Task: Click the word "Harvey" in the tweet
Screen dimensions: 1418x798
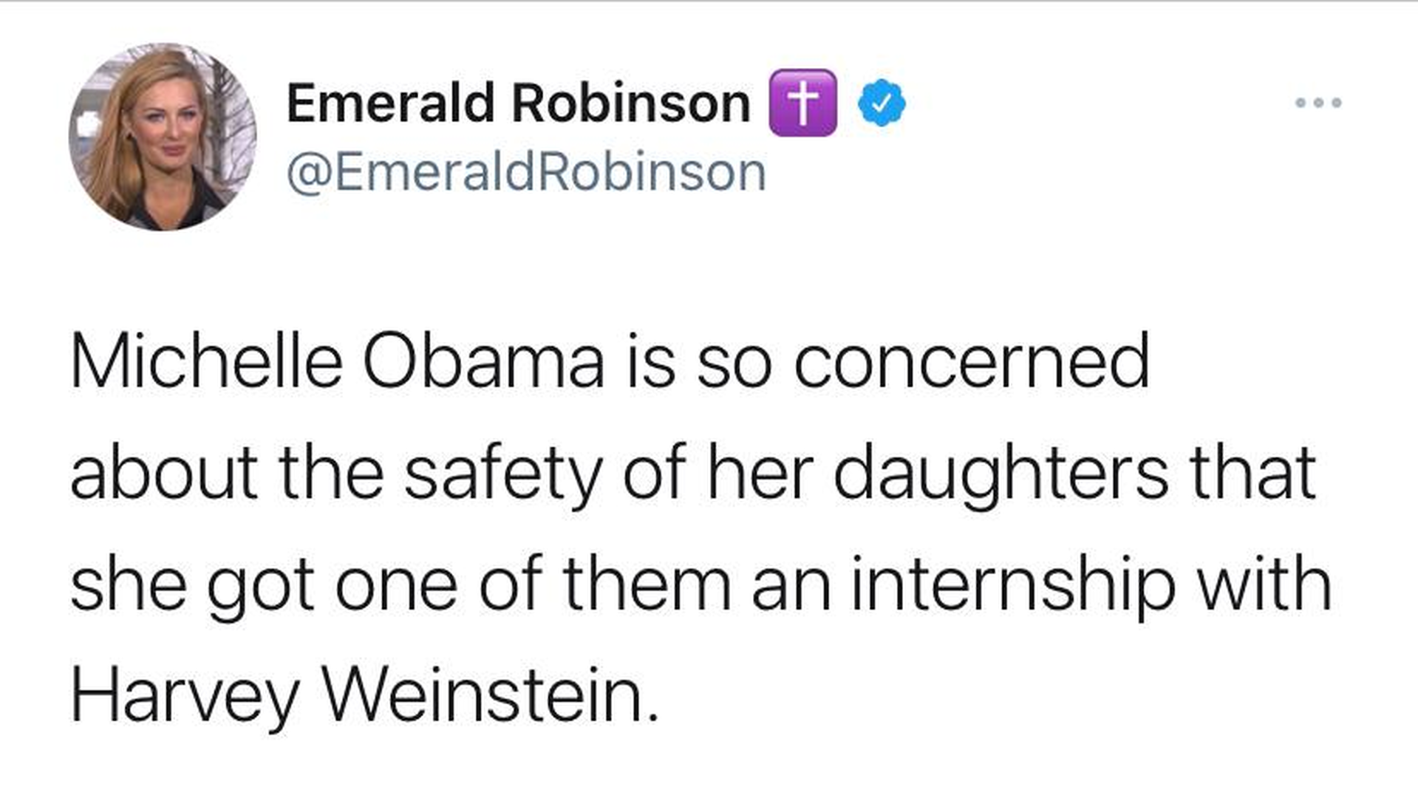Action: coord(185,696)
